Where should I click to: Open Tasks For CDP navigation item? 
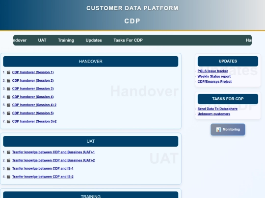point(128,40)
